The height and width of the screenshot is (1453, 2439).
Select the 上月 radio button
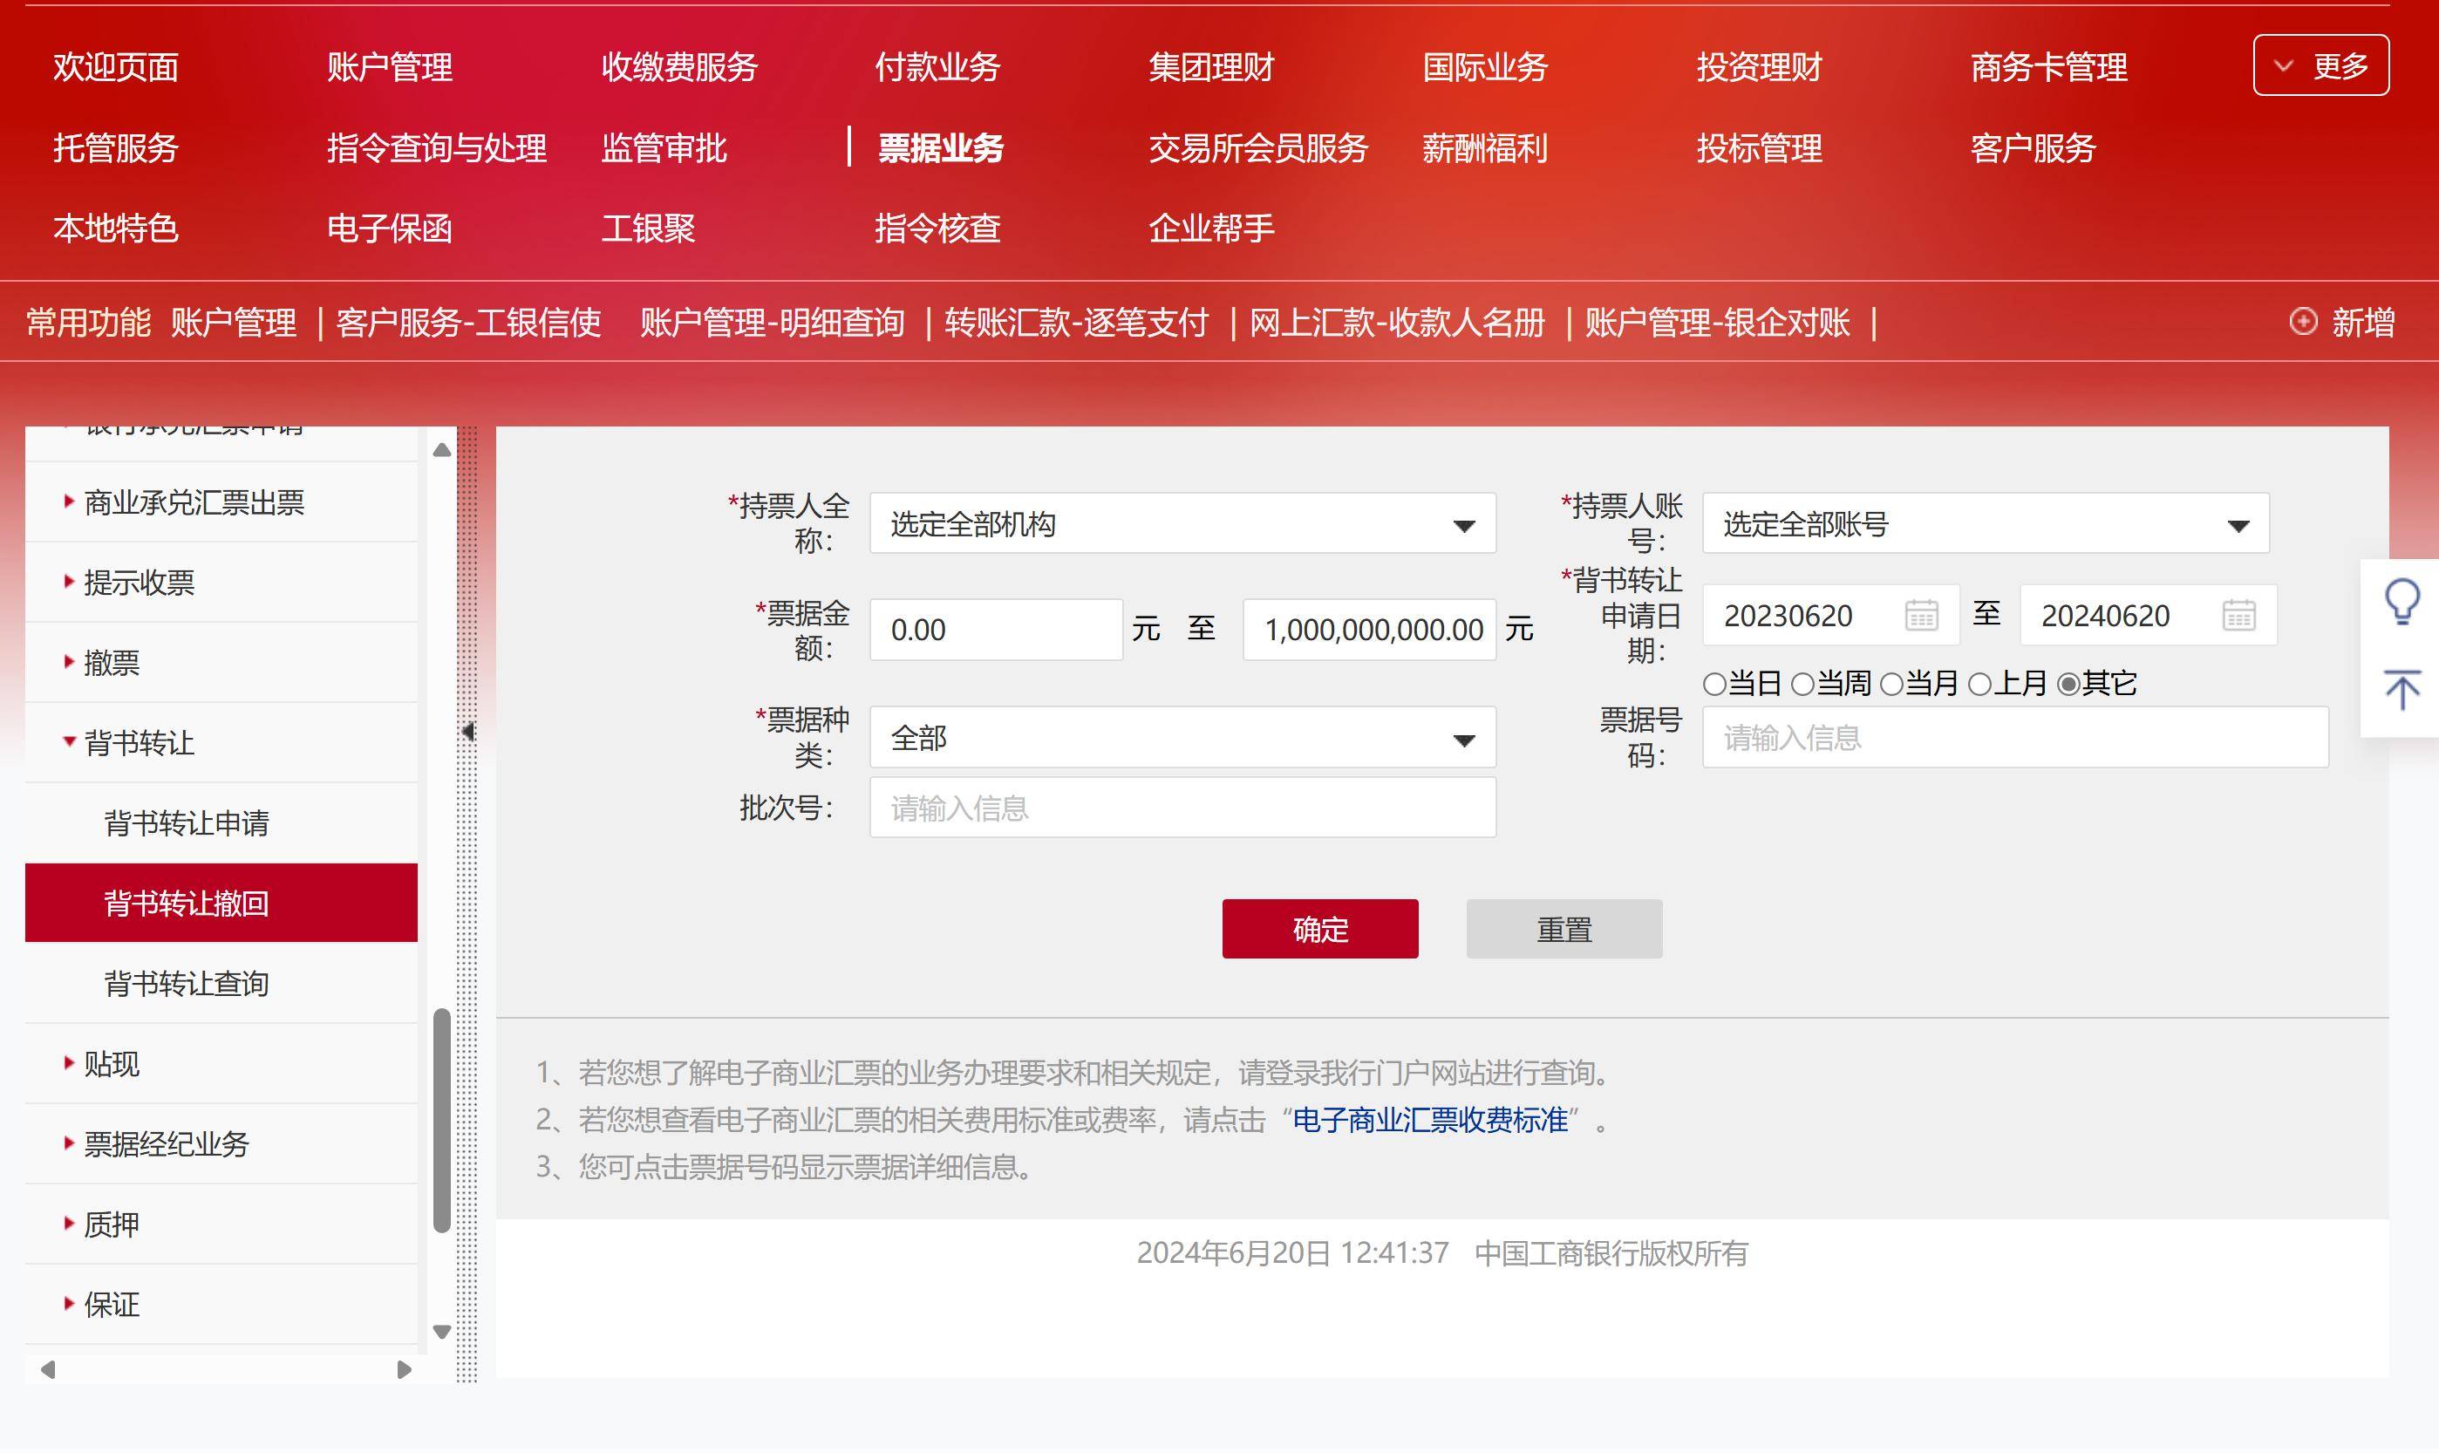click(1979, 685)
